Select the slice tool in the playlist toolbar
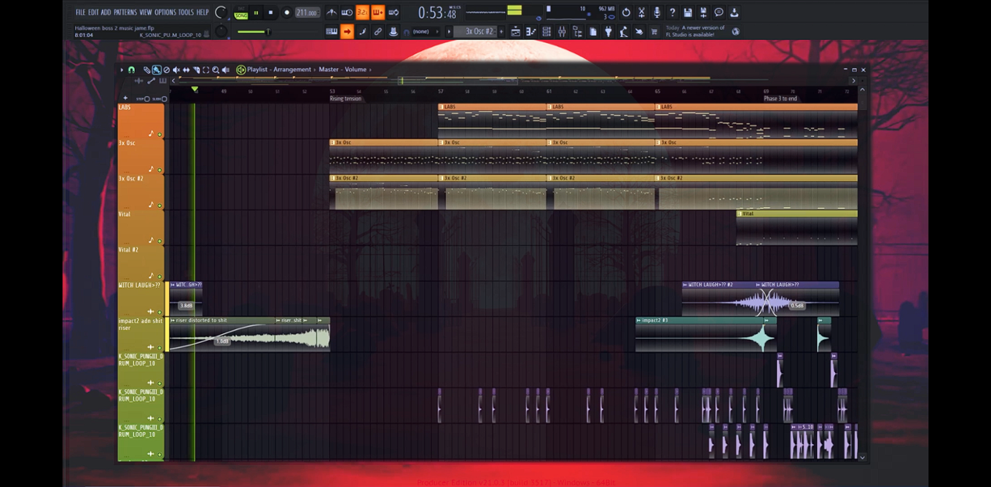This screenshot has width=991, height=487. pos(195,69)
